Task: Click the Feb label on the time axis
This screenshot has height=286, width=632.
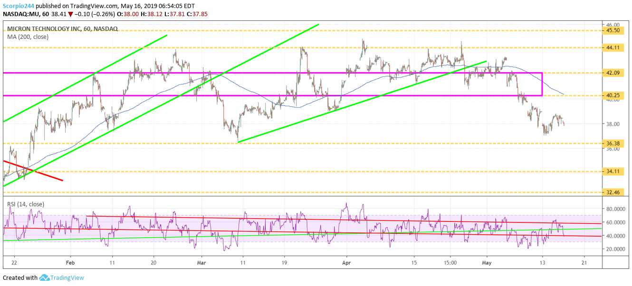Action: click(70, 262)
